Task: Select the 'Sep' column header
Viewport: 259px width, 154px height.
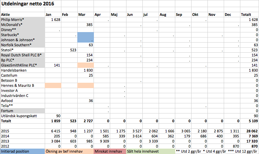Action: tap(183, 15)
